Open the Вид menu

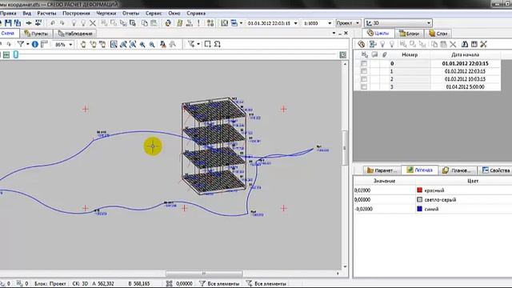[27, 14]
